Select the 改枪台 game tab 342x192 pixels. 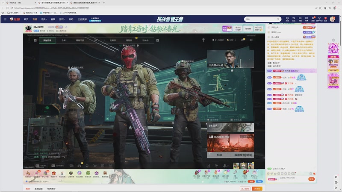pos(145,40)
